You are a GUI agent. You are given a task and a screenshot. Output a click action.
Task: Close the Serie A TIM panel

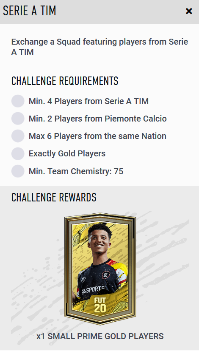coord(189,11)
